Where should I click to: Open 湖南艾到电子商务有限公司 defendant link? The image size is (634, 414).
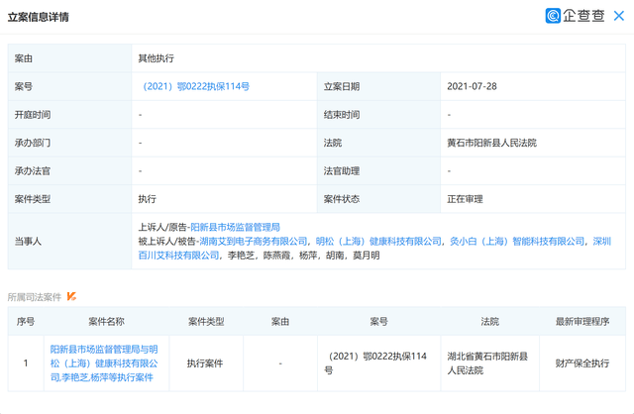[254, 242]
